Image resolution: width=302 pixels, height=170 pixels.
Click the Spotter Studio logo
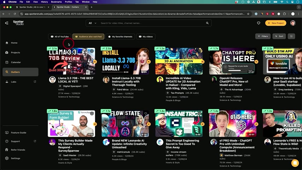coord(18,23)
